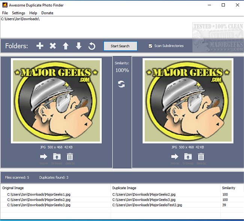Browse to the left image's folder
The width and height of the screenshot is (244, 221).
(x=57, y=157)
